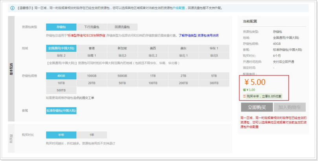Click the ¥1.00 savings amount
Viewport: 318px width, 161px height.
[x=251, y=90]
